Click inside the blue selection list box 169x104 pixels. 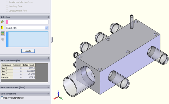tap(28, 39)
